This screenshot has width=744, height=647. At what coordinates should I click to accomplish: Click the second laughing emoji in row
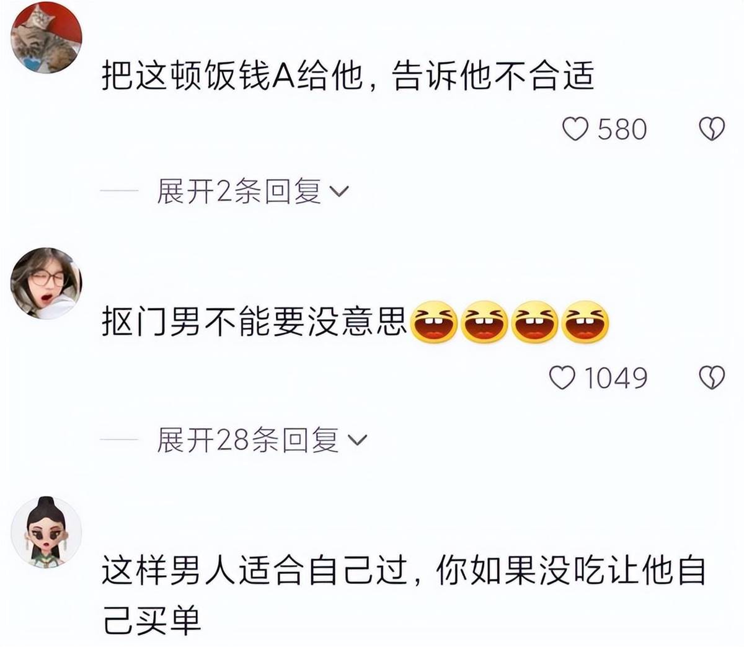[x=484, y=322]
